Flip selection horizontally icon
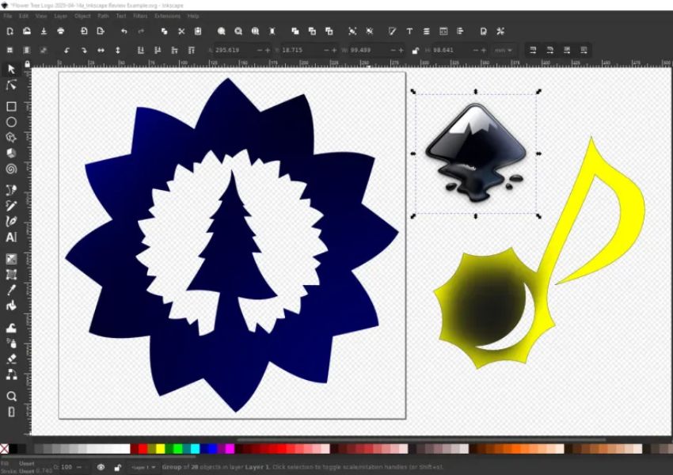673x475 pixels. pyautogui.click(x=101, y=50)
